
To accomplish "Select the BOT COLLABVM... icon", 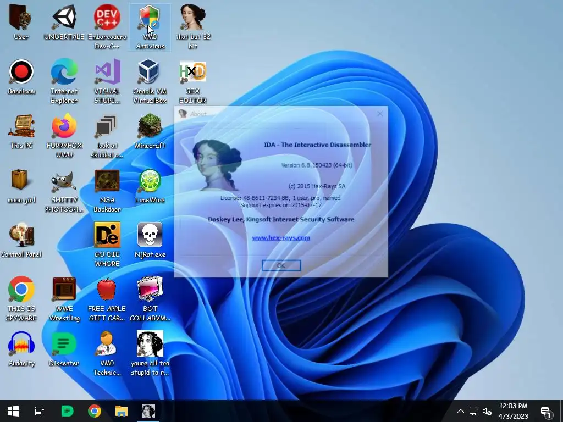I will pos(150,298).
